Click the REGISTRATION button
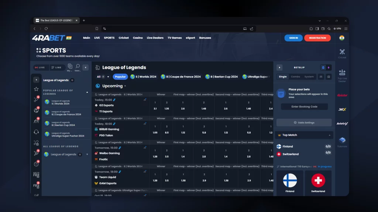The width and height of the screenshot is (378, 212). [x=317, y=38]
